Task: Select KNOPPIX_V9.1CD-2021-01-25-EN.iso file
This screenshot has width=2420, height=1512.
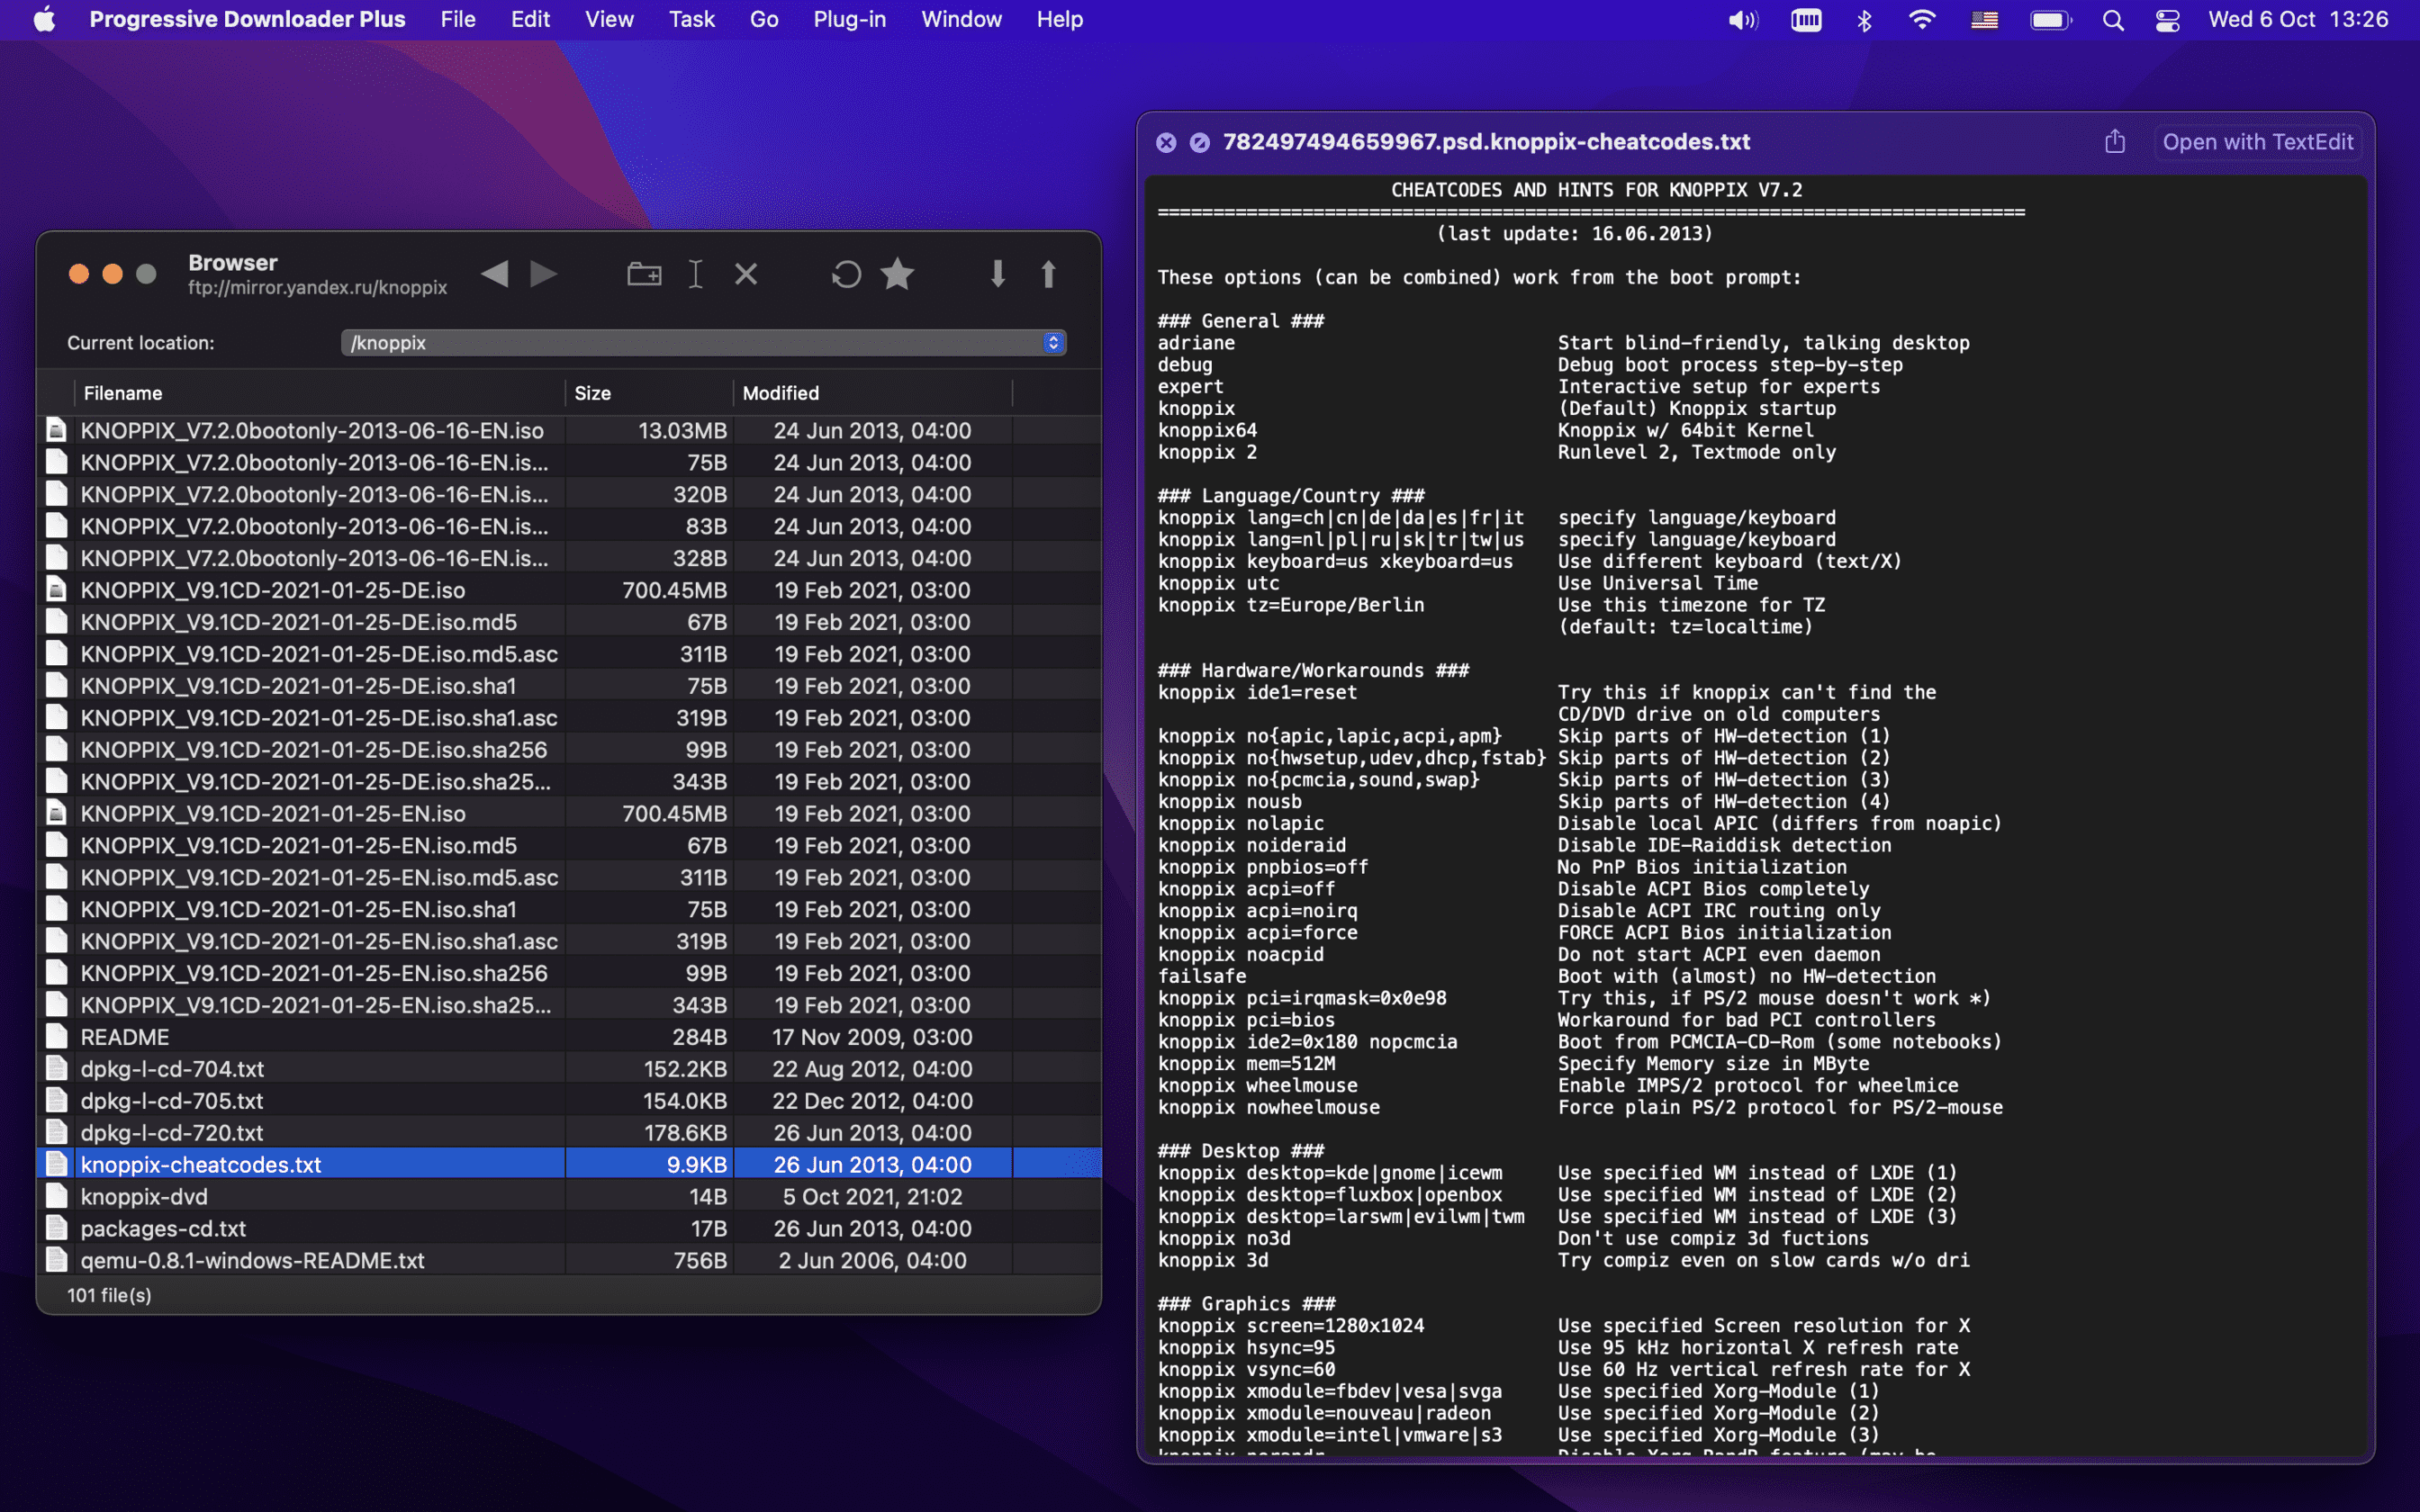Action: click(x=569, y=814)
